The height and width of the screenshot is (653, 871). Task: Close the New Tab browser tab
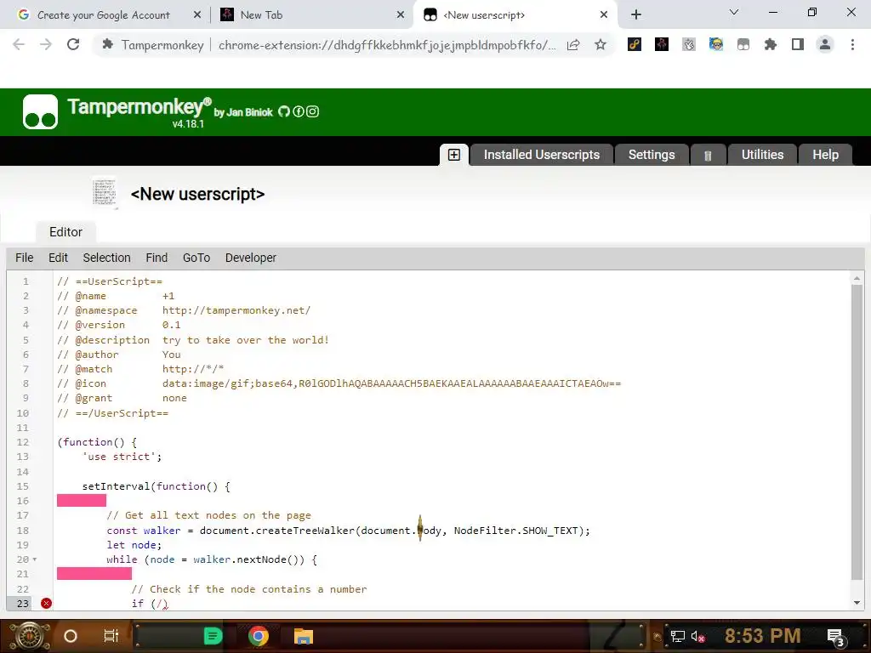click(x=401, y=15)
